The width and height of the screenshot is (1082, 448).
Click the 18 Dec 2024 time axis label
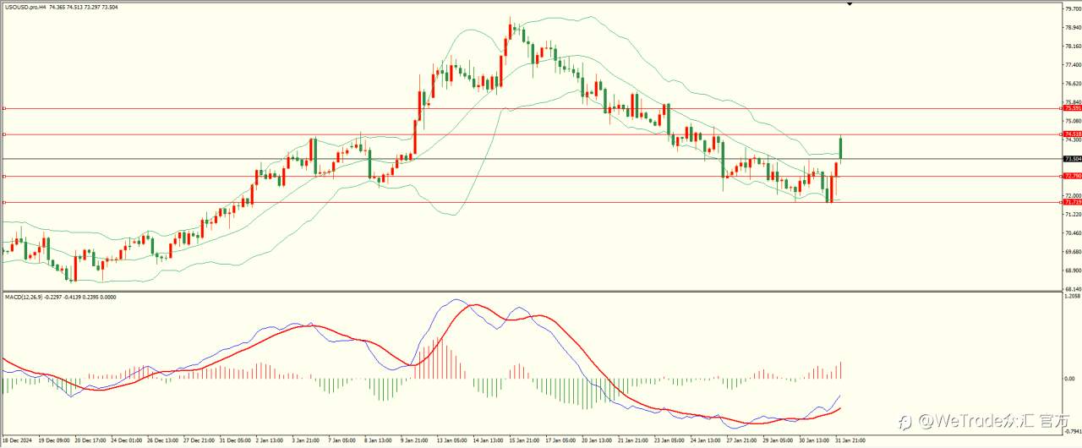point(18,440)
